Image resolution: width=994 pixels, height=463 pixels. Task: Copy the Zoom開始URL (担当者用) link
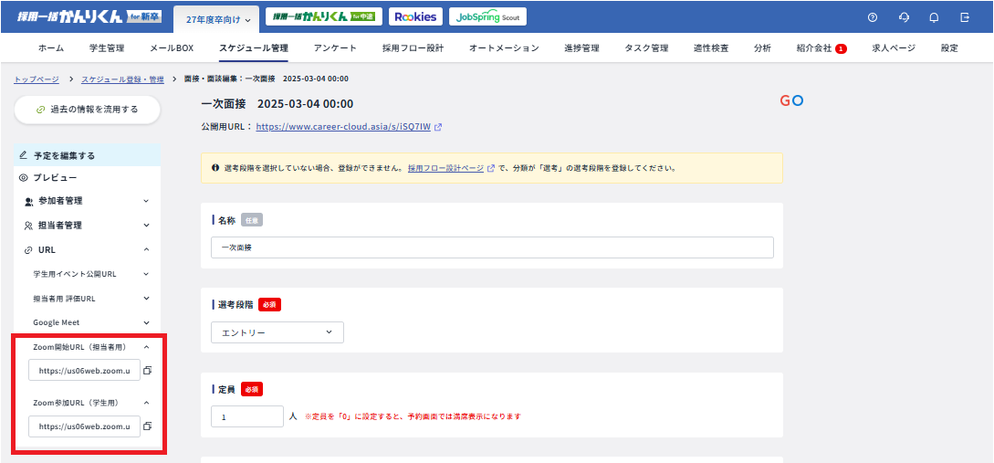[147, 370]
